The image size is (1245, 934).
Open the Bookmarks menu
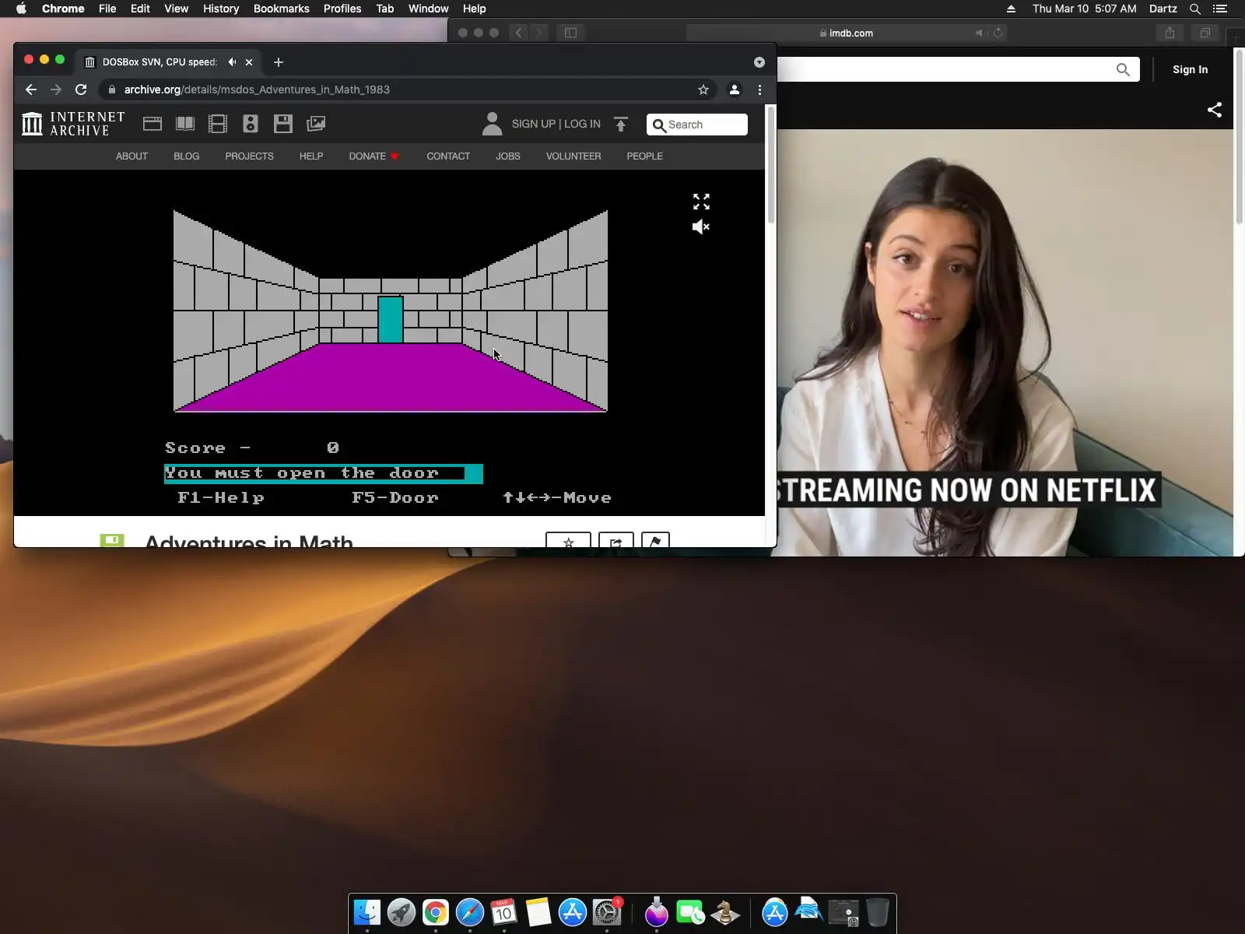click(282, 9)
